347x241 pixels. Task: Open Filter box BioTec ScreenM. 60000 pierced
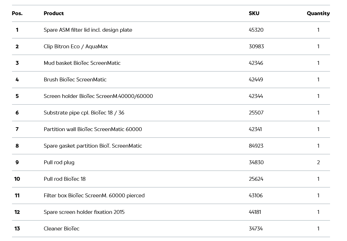click(x=94, y=196)
